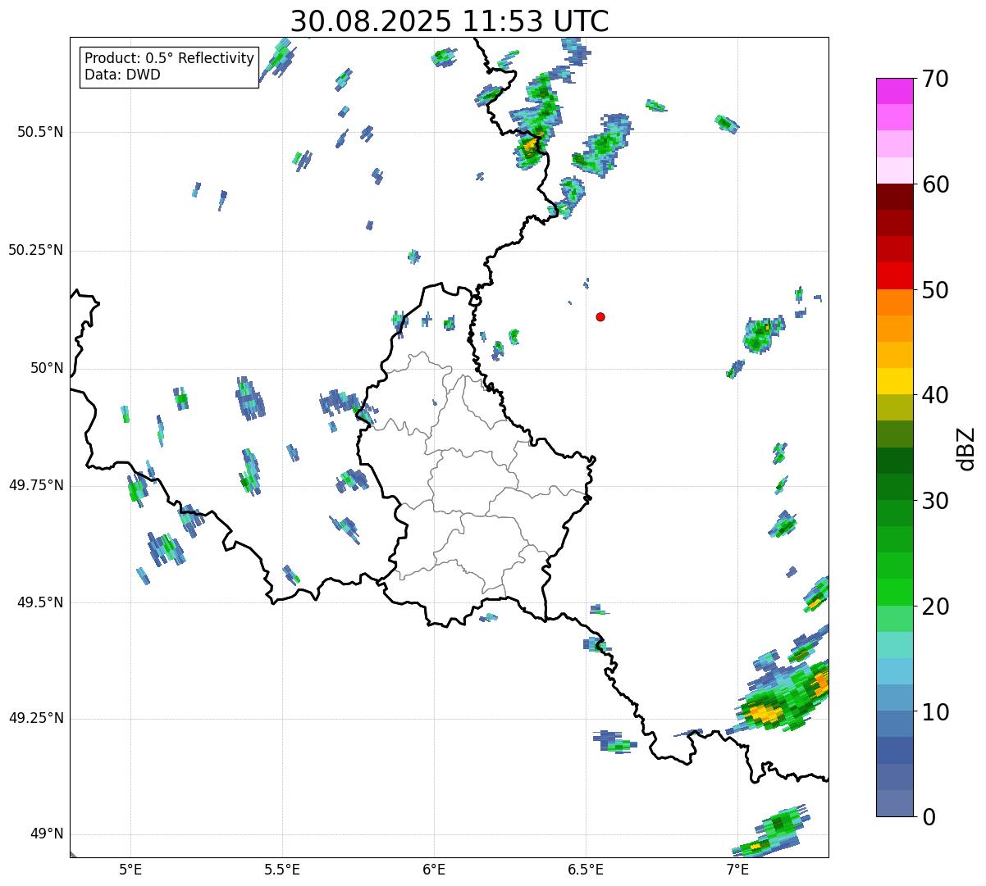Click the 'Data: DWD' source label
Viewport: 986px width, 886px height.
pos(122,75)
